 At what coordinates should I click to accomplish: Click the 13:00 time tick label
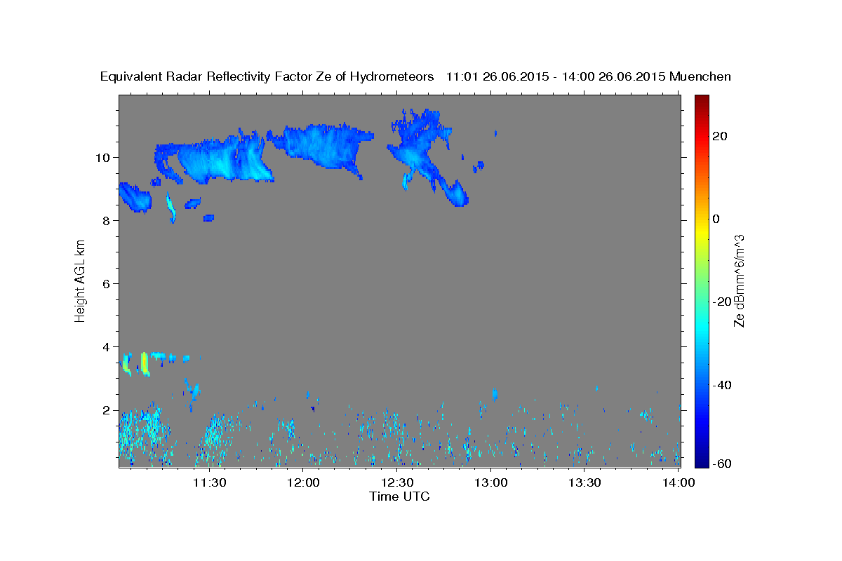490,482
